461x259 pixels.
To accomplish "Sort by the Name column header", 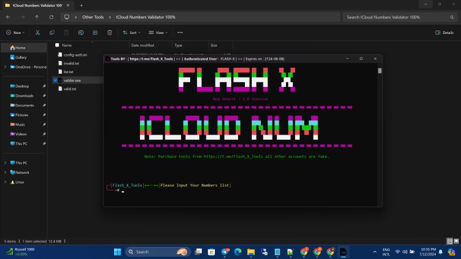I will pyautogui.click(x=67, y=45).
